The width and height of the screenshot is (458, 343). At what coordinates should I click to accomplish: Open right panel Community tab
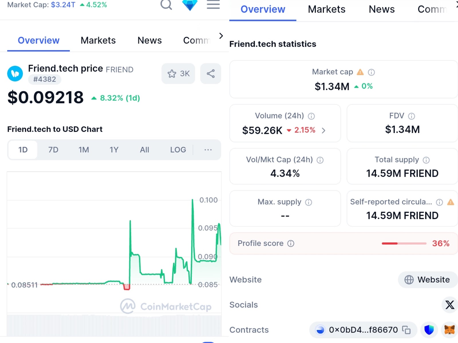pyautogui.click(x=432, y=9)
